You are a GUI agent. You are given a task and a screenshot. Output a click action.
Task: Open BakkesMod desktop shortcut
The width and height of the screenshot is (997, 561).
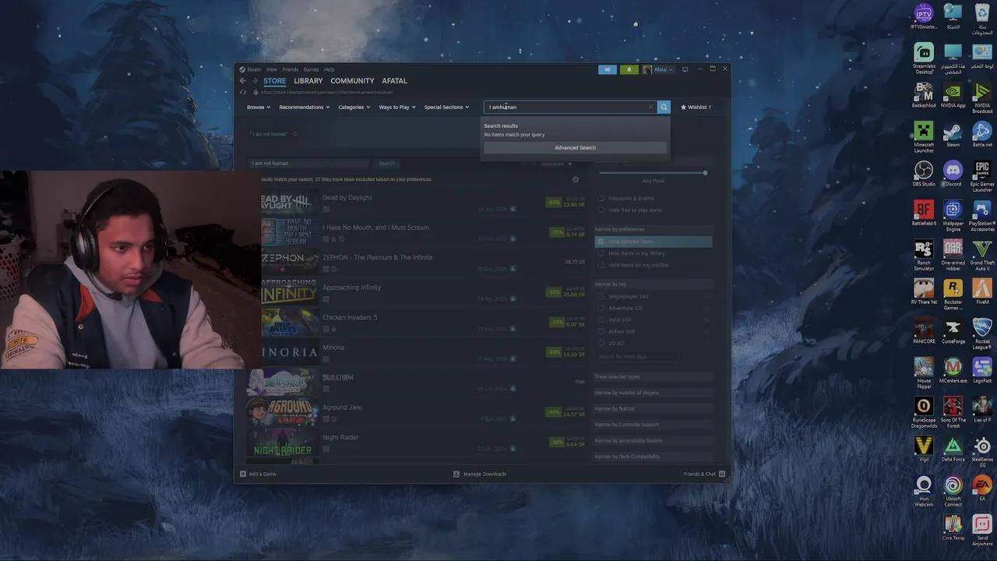[924, 95]
